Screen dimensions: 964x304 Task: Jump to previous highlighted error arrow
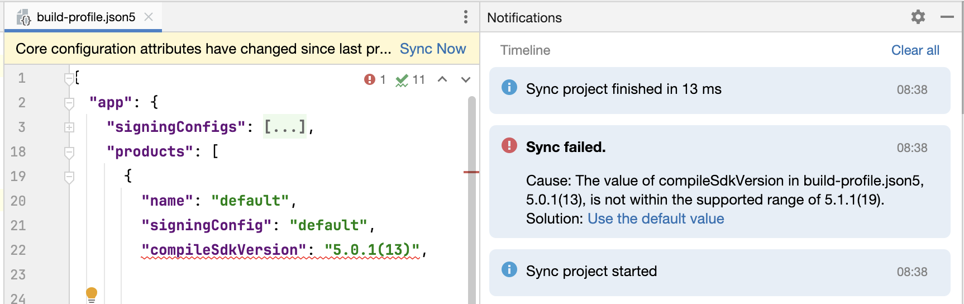click(x=442, y=79)
